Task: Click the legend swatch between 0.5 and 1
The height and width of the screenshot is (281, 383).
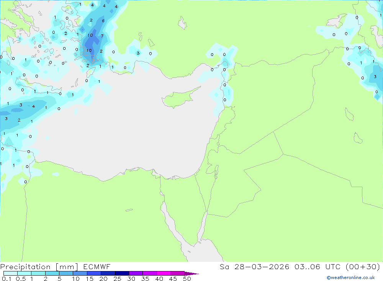Action: [x=24, y=273]
